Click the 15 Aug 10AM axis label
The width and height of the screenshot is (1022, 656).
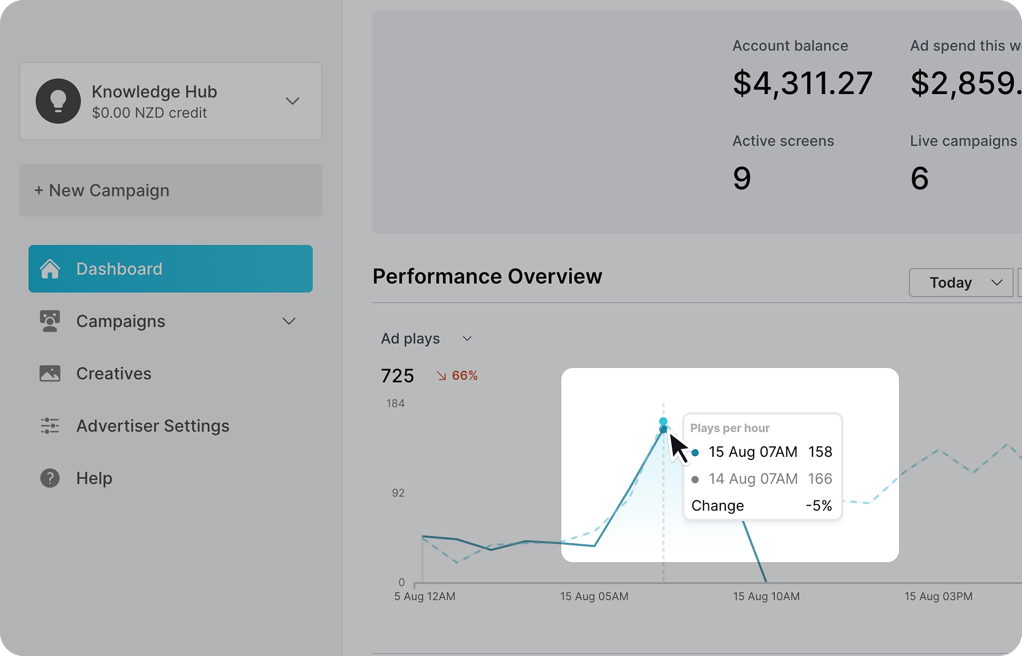(766, 597)
